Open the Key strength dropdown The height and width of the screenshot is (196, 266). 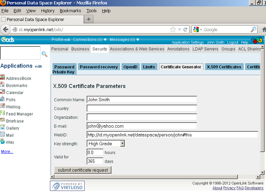[x=122, y=144]
